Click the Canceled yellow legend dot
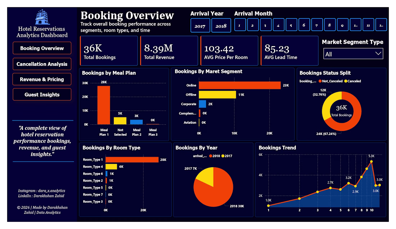The height and width of the screenshot is (229, 396). click(x=346, y=81)
